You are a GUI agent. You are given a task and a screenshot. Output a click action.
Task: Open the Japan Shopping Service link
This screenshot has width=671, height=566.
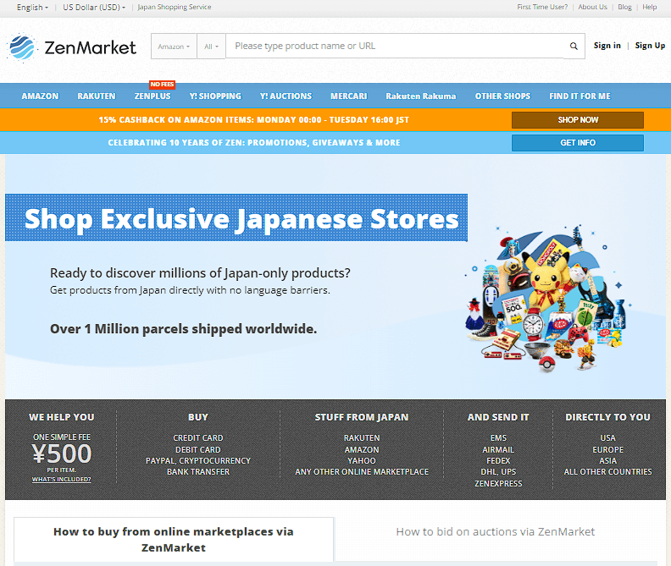point(175,8)
